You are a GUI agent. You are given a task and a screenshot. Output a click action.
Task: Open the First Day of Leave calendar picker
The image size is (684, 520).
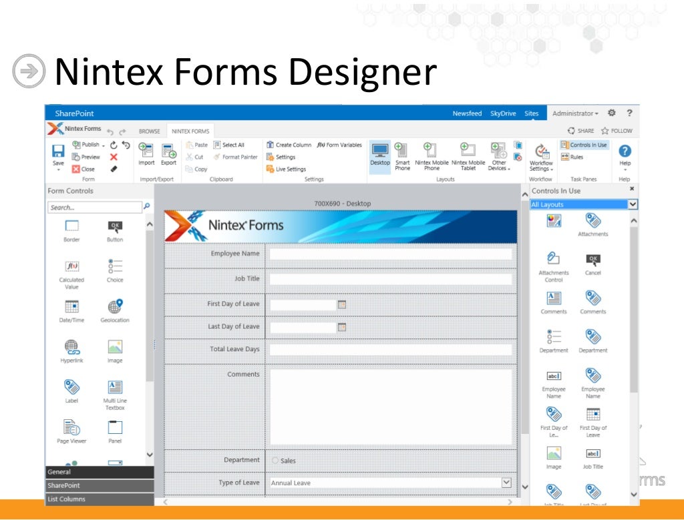(x=342, y=304)
